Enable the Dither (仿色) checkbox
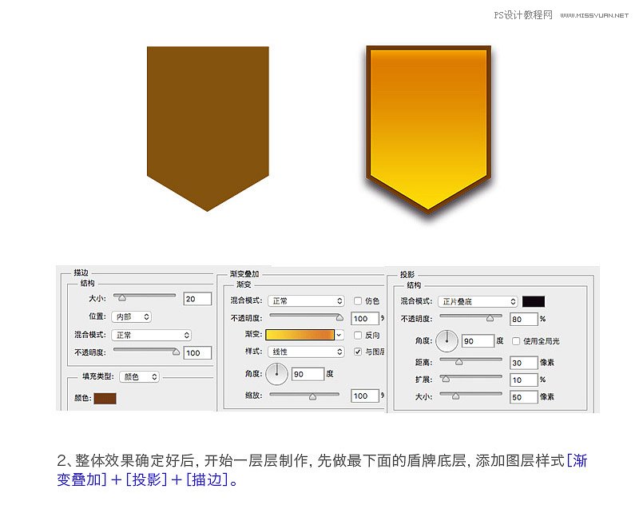Image resolution: width=639 pixels, height=513 pixels. [358, 300]
